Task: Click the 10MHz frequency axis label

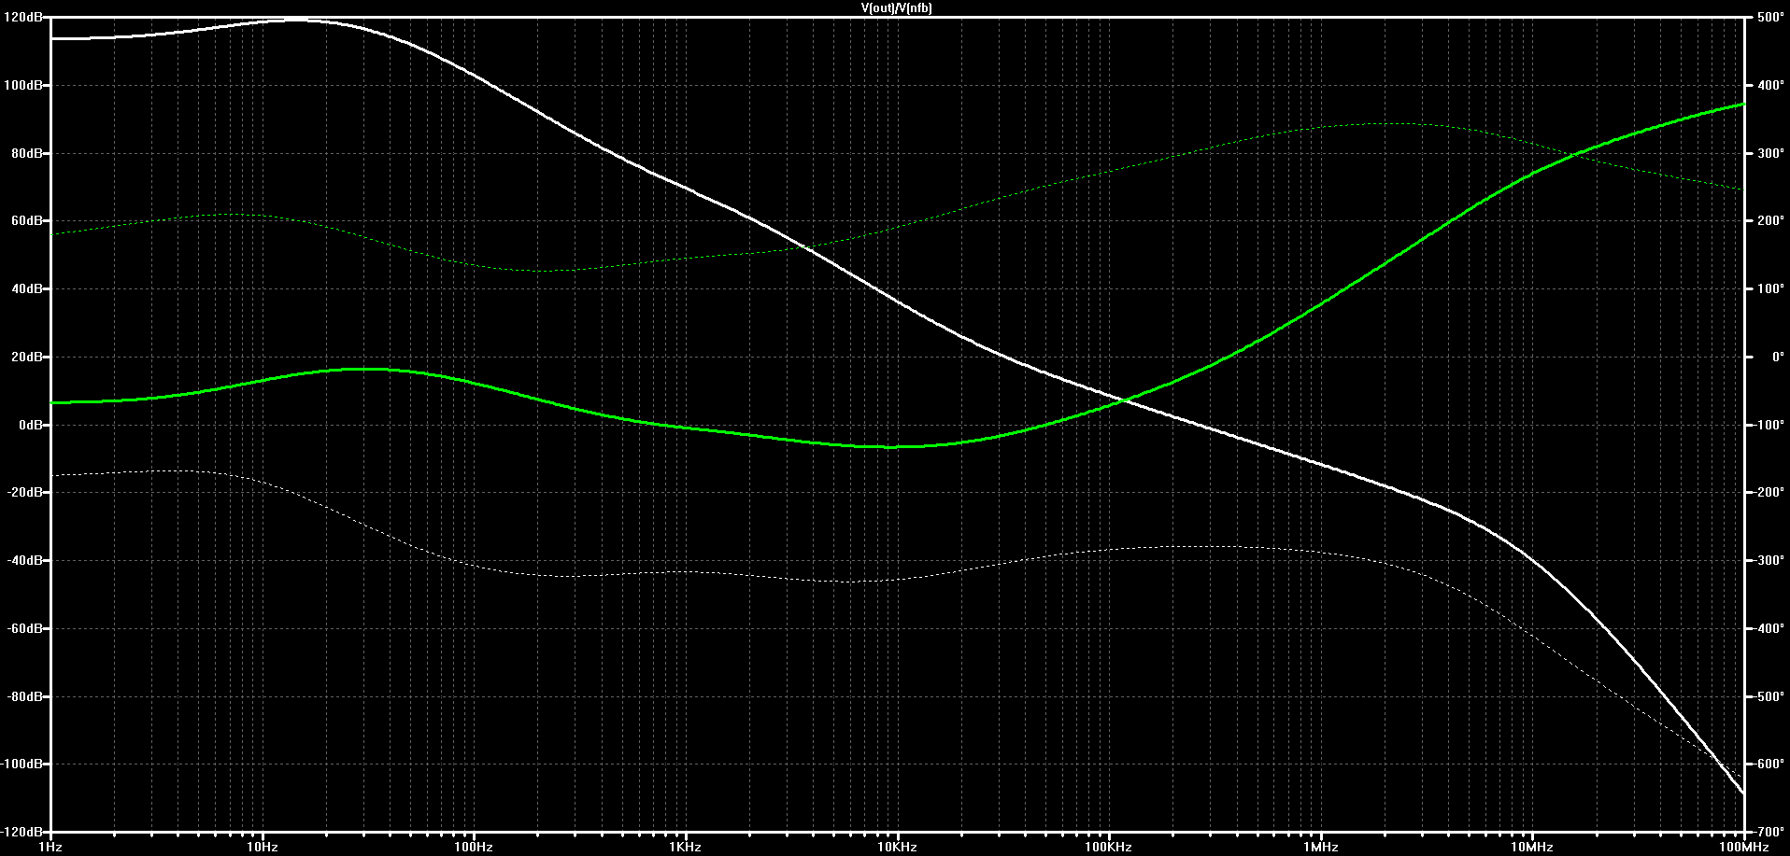Action: [x=1532, y=848]
